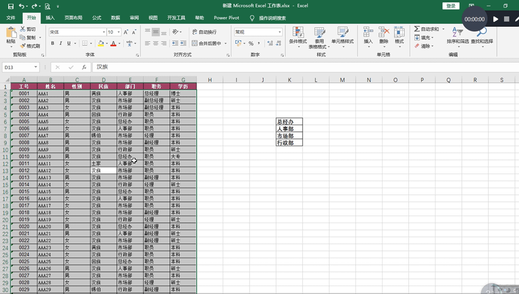Toggle Underline formatting

69,43
